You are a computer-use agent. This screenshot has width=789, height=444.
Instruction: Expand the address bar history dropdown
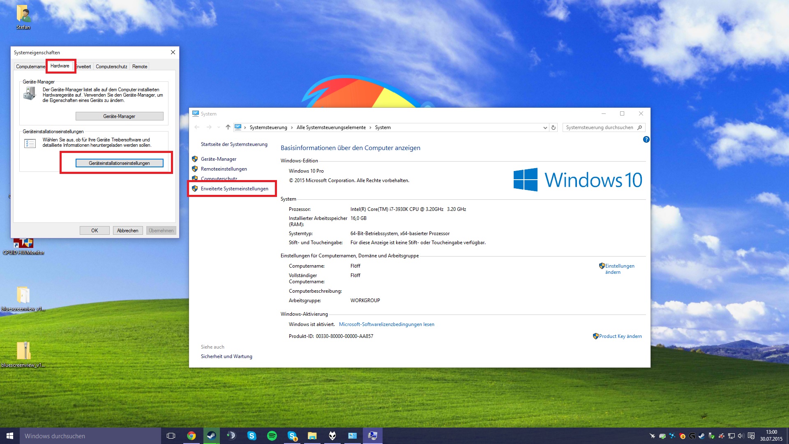(x=545, y=127)
